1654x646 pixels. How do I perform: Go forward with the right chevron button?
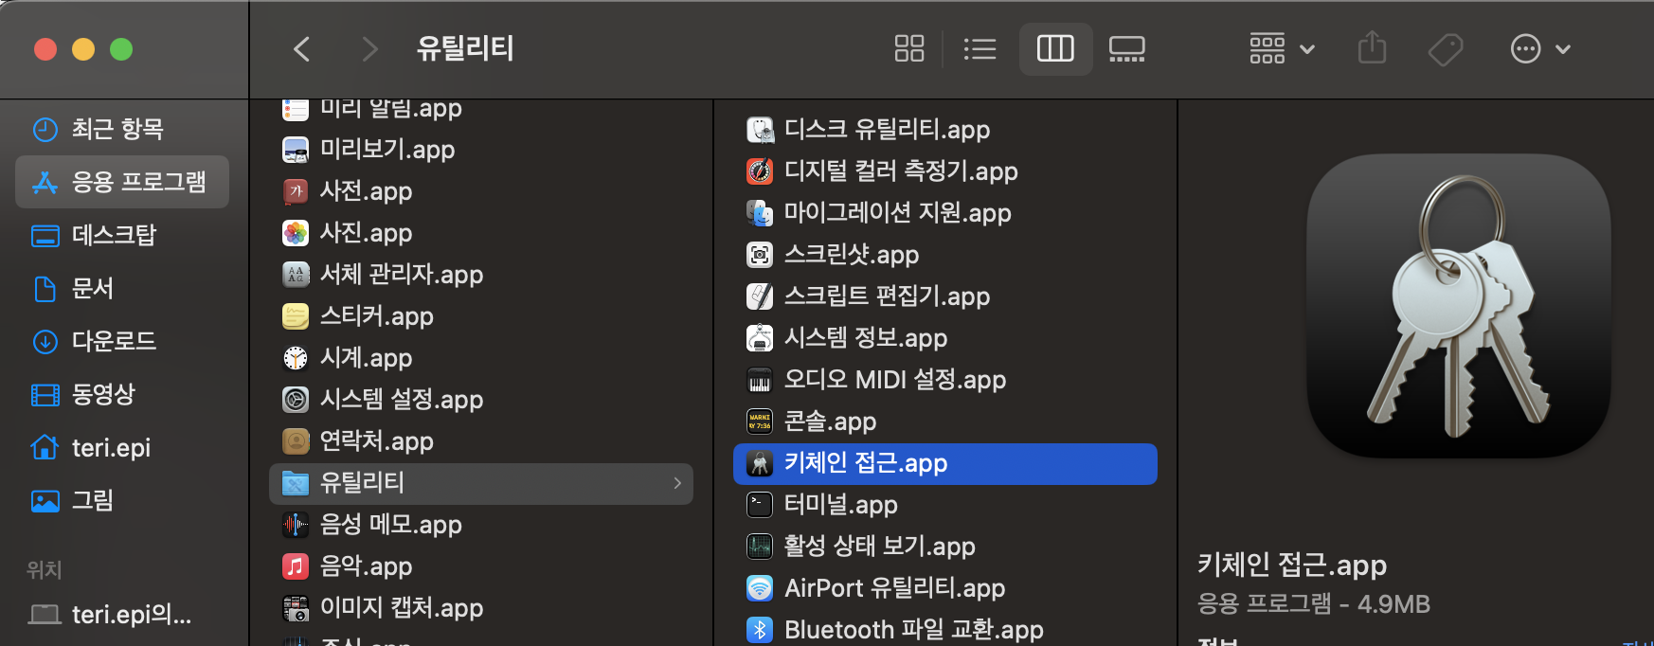click(x=369, y=49)
